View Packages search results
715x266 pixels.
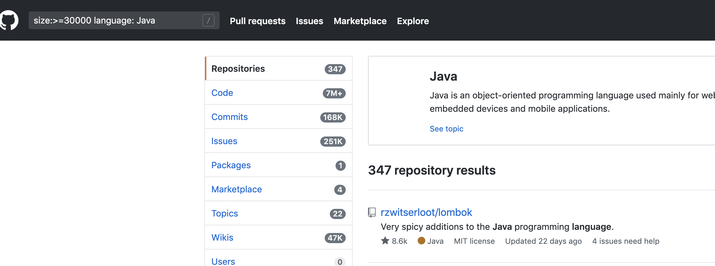tap(231, 165)
